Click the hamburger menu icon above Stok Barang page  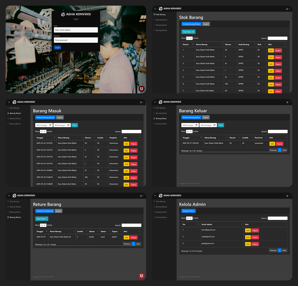point(155,9)
